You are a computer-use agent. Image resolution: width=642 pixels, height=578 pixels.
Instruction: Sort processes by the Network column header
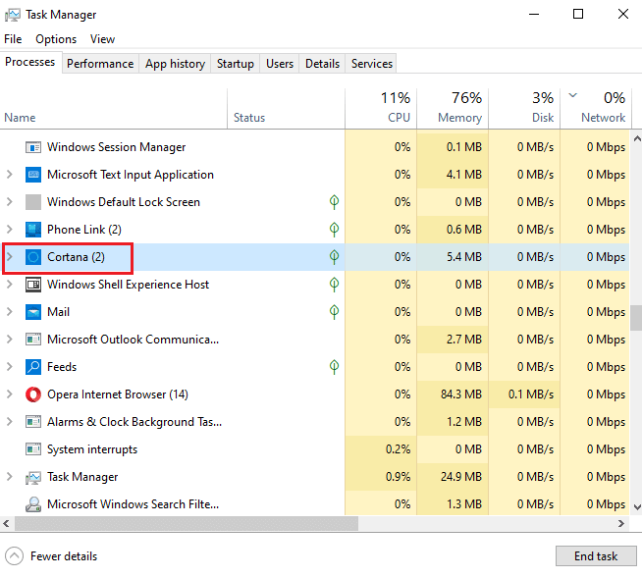596,108
